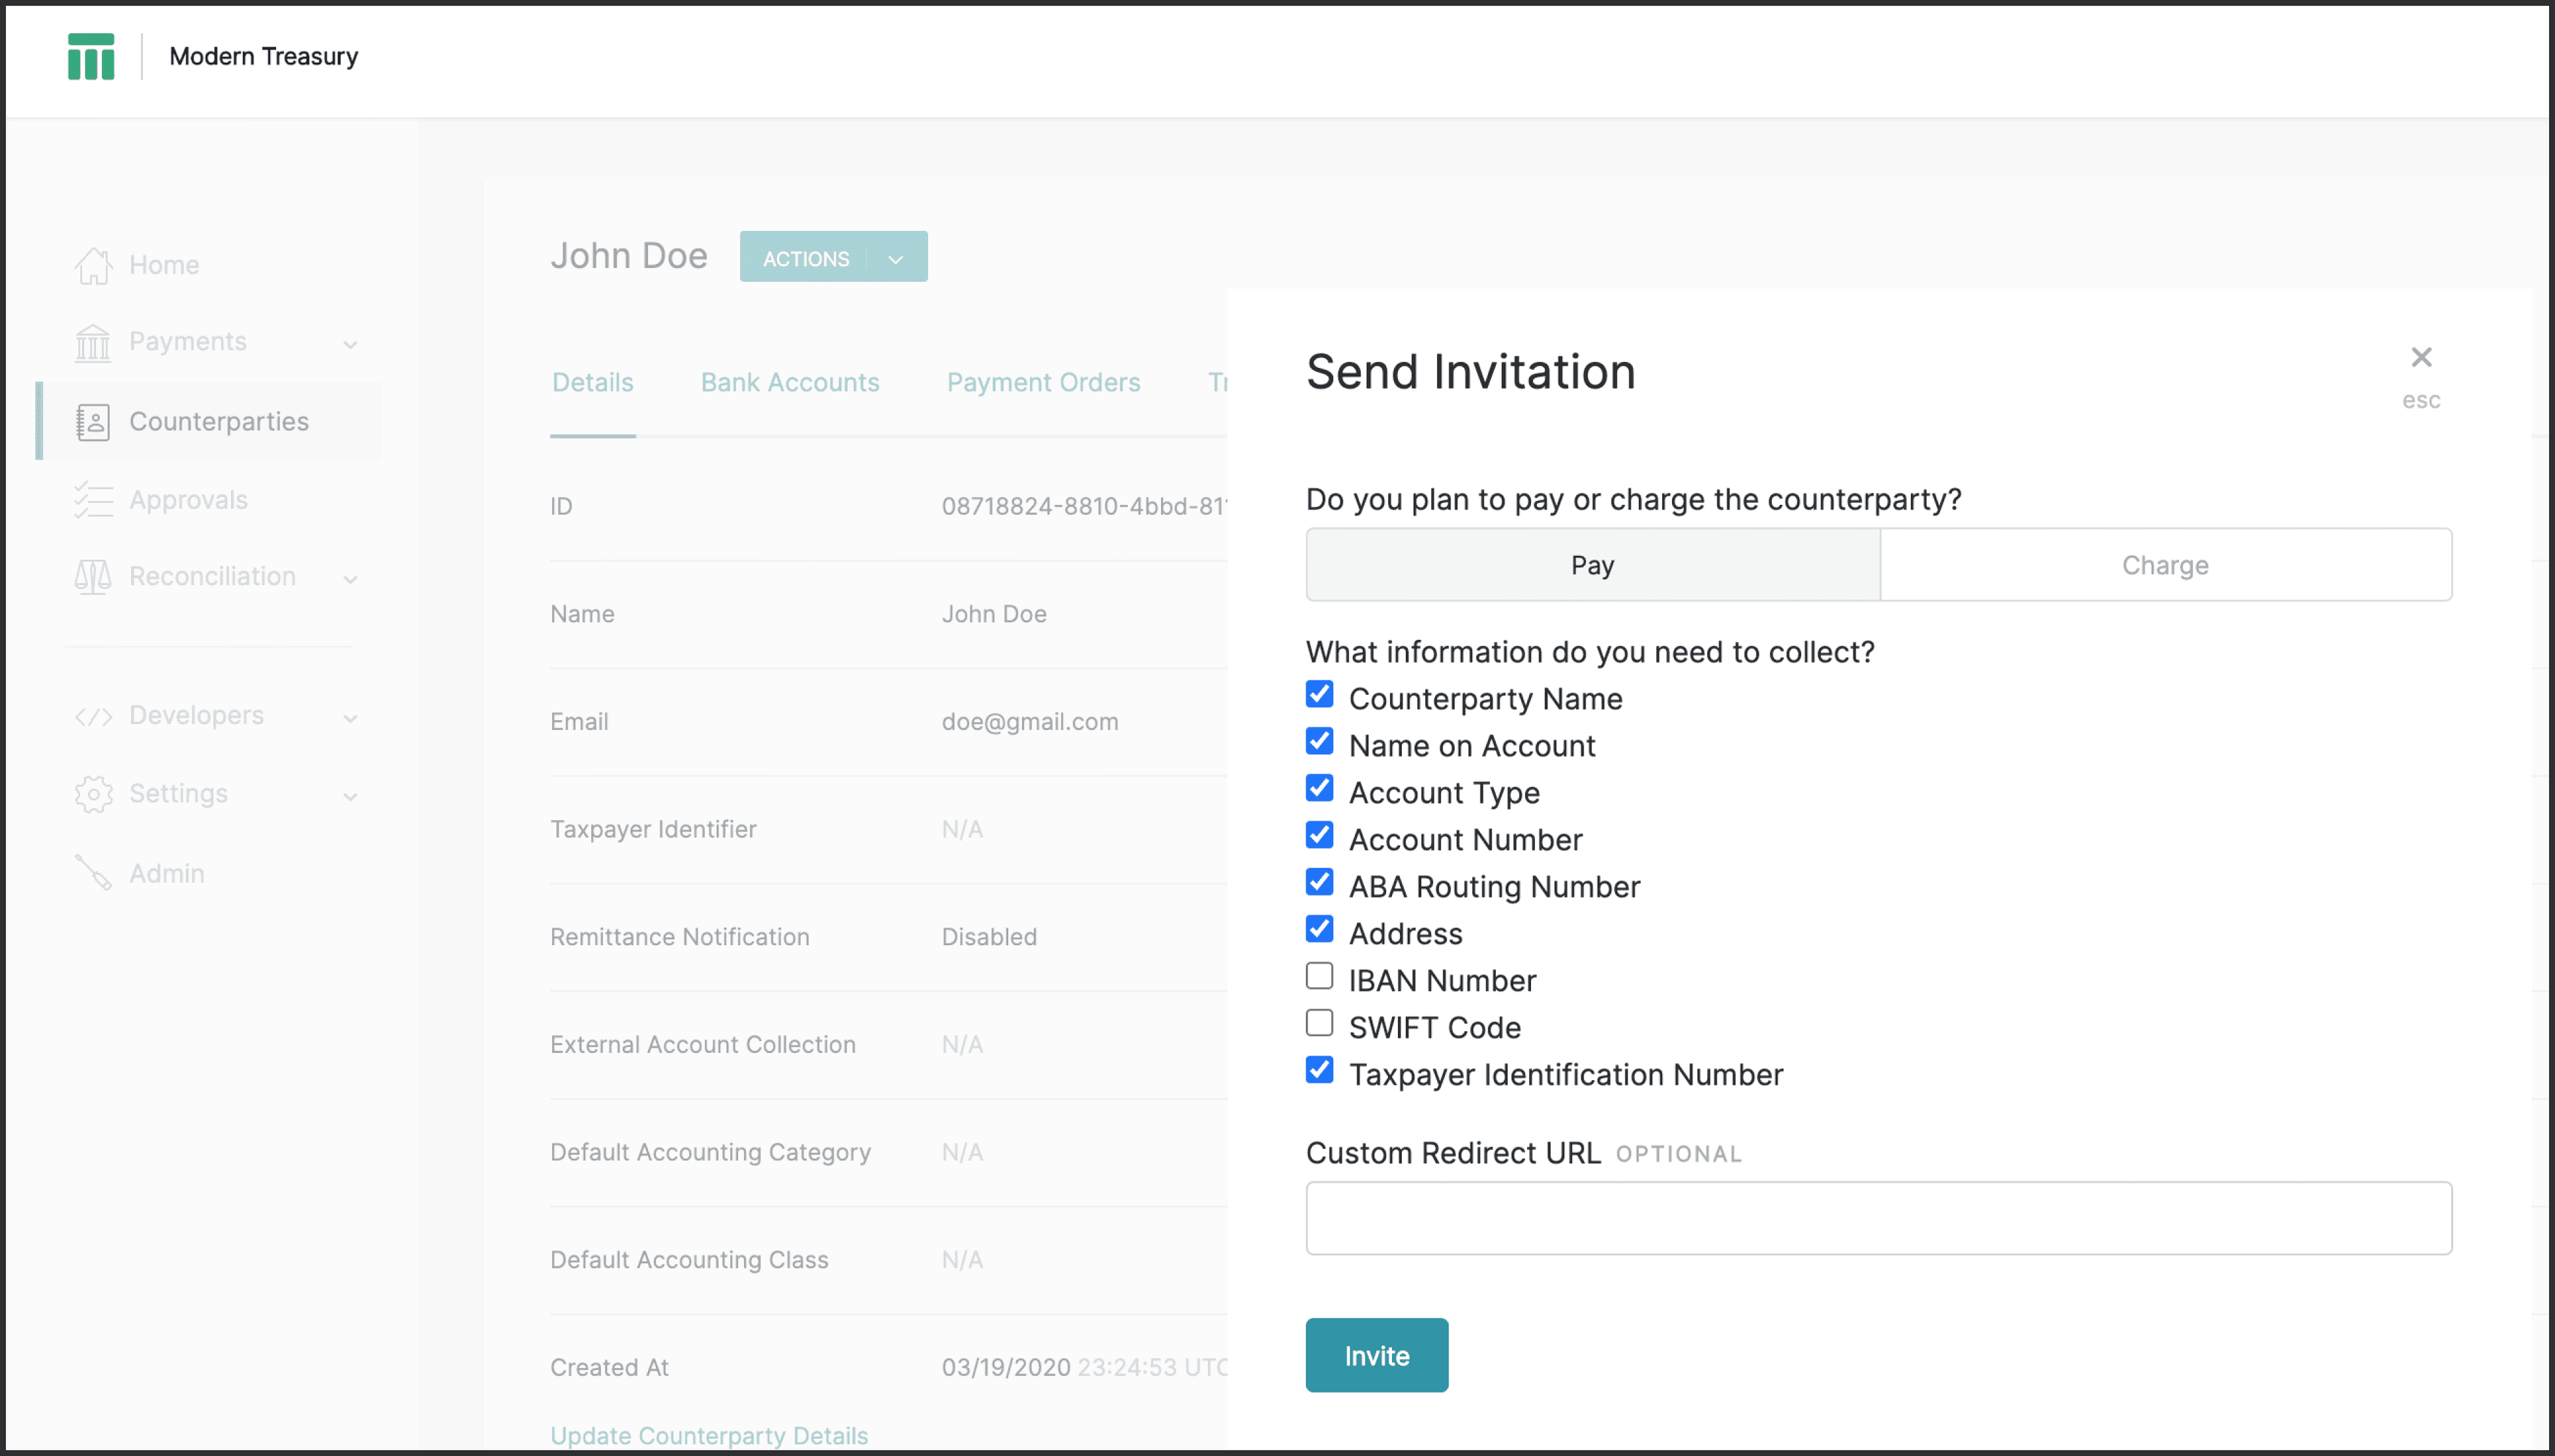Select the Charge option
Image resolution: width=2555 pixels, height=1456 pixels.
[2165, 565]
